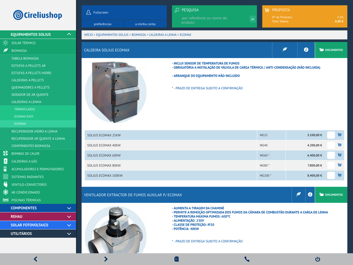Expand the Rehau section
This screenshot has height=265, width=353.
pos(69,217)
